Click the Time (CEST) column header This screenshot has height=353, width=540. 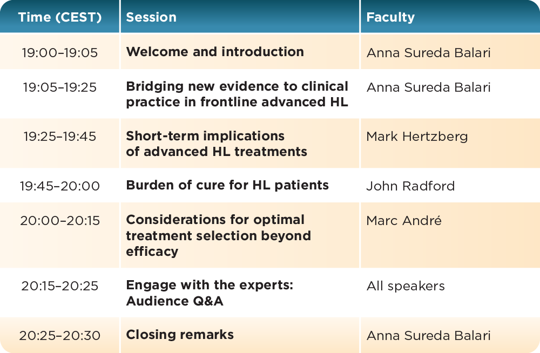click(x=60, y=17)
